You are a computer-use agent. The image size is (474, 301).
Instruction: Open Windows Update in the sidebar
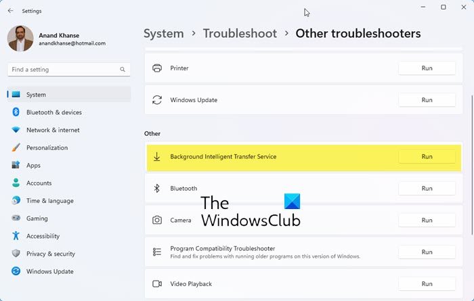coord(69,271)
